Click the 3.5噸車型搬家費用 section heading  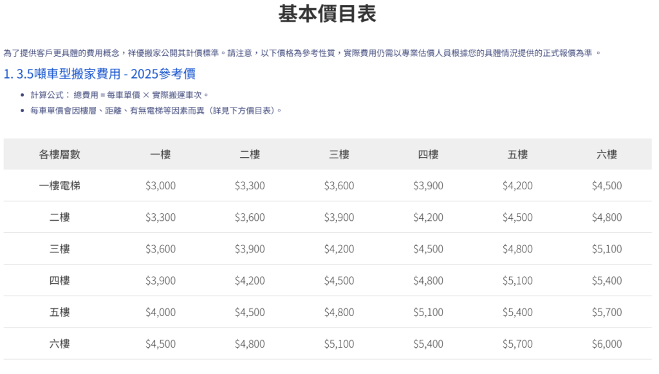coord(100,73)
